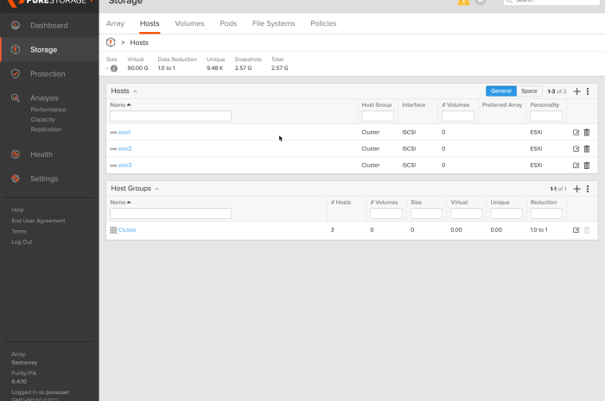Click the Size info icon
Image resolution: width=605 pixels, height=401 pixels.
tap(114, 68)
